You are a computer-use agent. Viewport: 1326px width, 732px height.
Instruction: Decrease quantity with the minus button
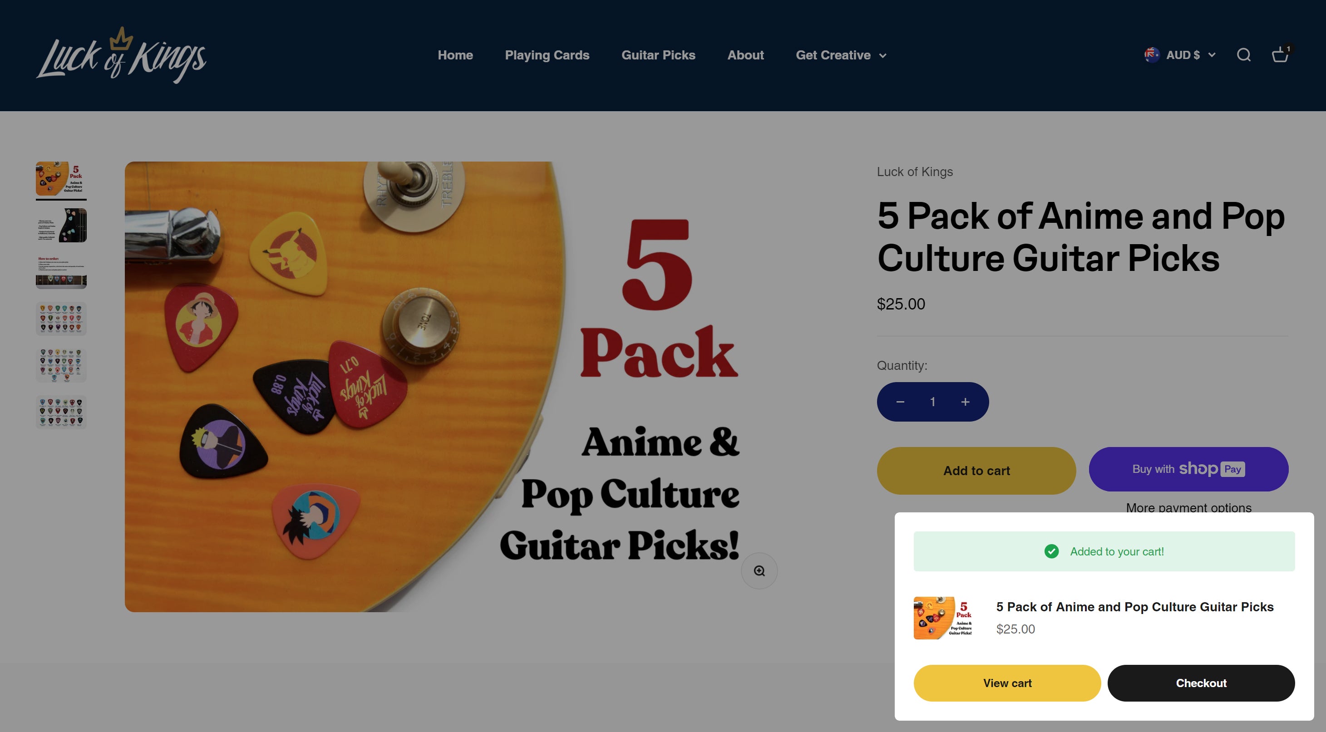[x=900, y=402]
